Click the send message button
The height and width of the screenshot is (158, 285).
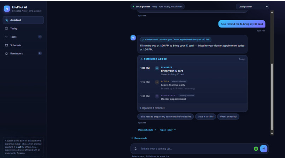264,149
